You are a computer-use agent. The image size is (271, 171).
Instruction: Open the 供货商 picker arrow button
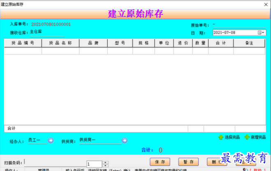pos(125,141)
